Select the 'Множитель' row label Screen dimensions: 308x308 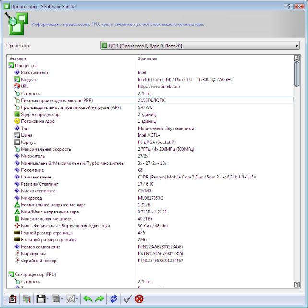point(33,156)
